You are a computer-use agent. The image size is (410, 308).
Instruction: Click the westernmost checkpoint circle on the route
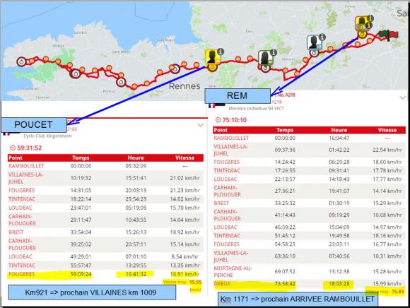point(21,62)
